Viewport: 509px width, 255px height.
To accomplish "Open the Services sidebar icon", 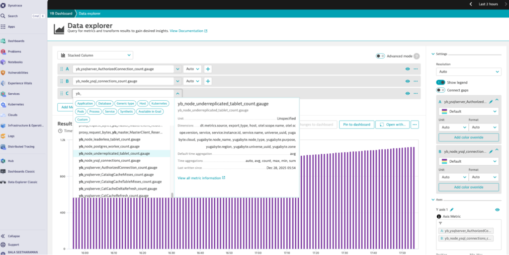I will pos(3,94).
